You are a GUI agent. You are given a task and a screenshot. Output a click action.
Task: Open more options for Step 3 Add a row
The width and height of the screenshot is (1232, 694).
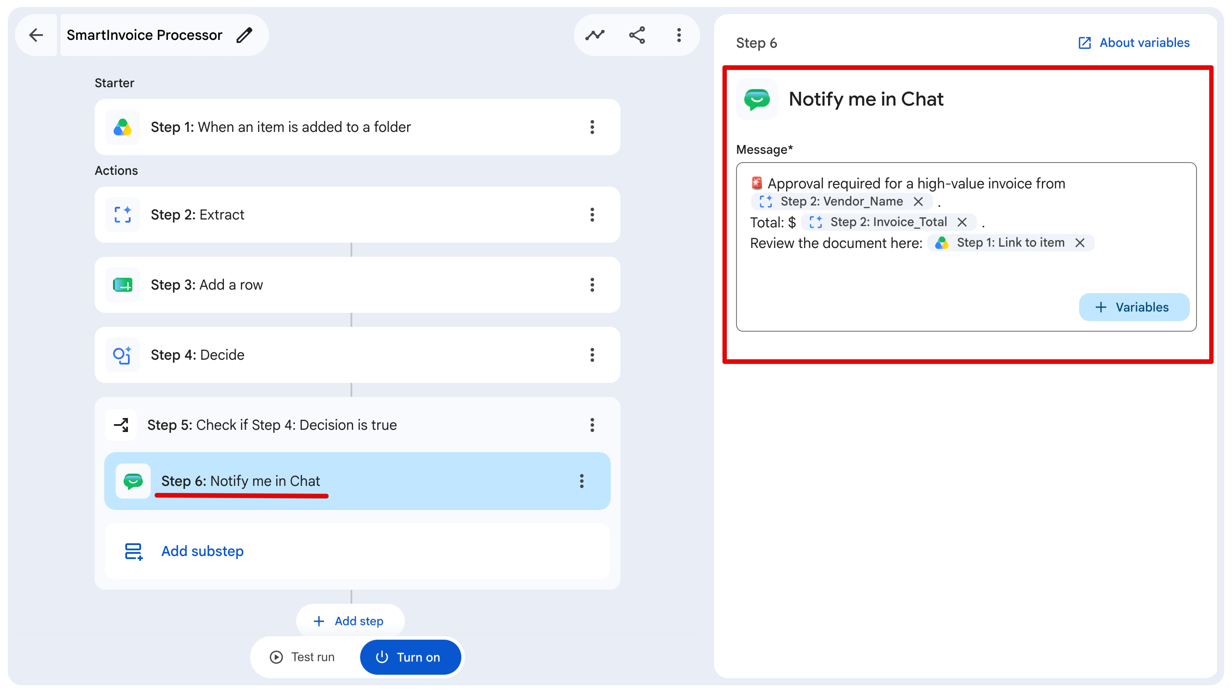(x=592, y=285)
